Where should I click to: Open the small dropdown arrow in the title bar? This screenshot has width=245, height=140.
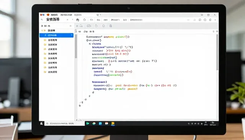[x=100, y=15]
